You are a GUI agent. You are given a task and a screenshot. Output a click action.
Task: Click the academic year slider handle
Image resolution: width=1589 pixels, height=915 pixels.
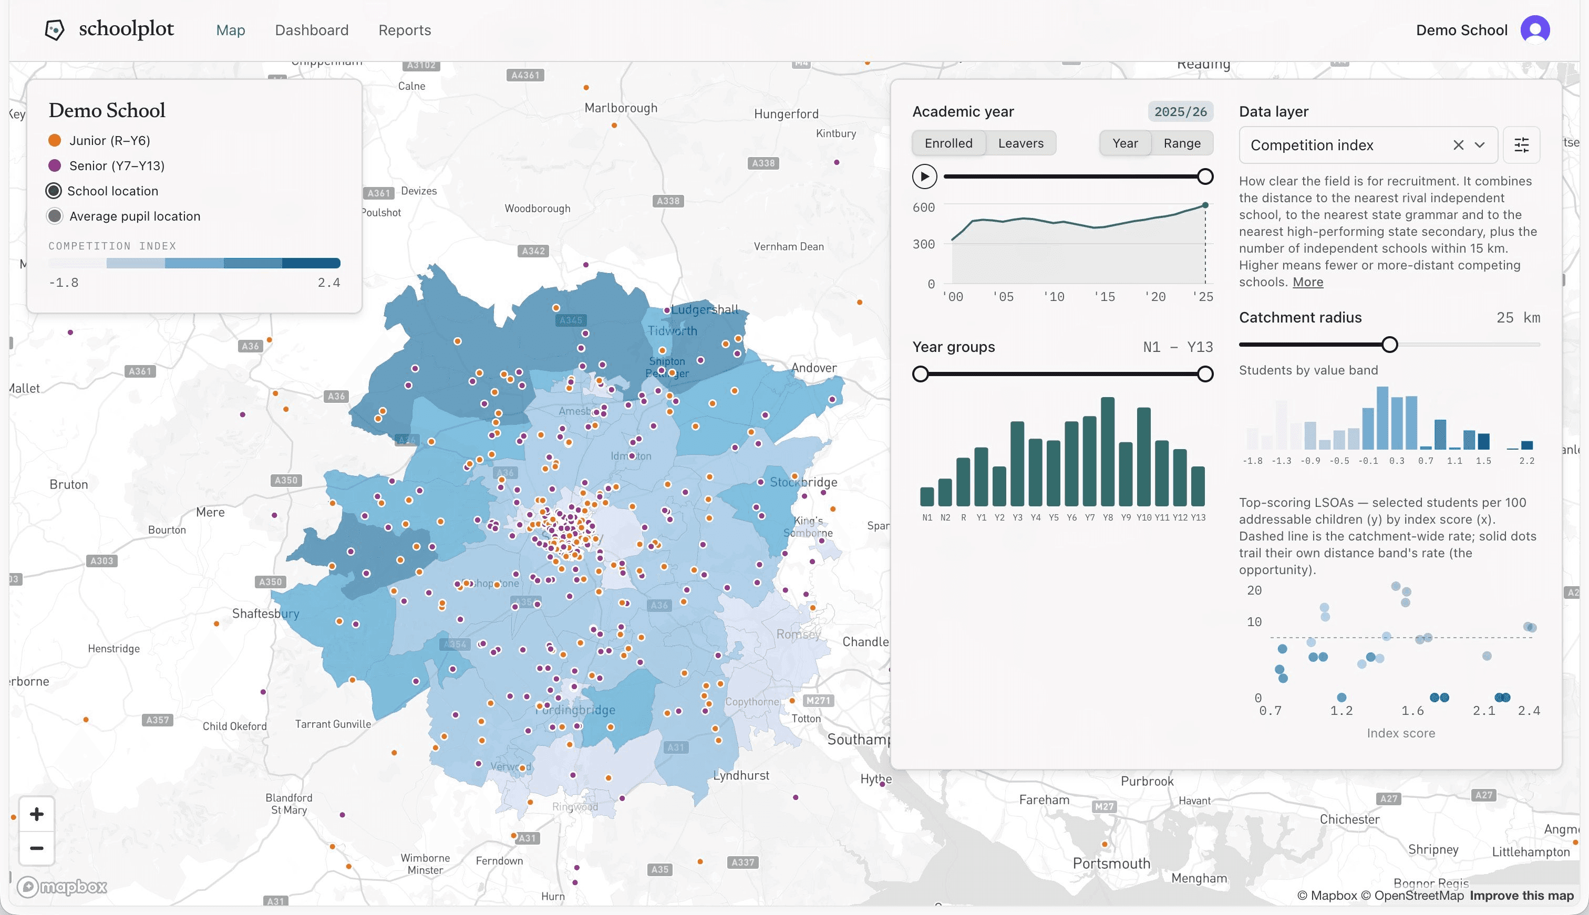[1205, 176]
